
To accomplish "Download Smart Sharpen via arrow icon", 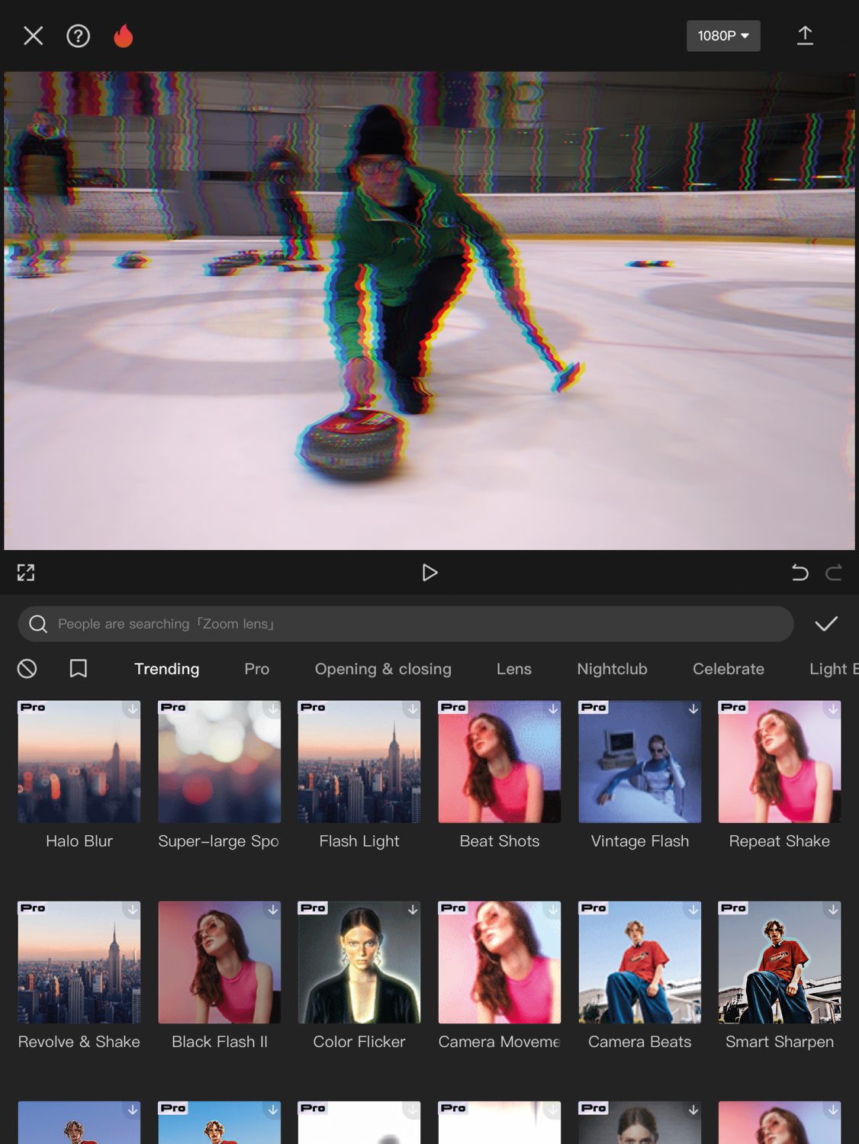I will [833, 910].
